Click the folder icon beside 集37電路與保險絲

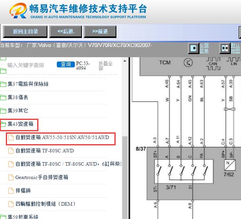[x=3, y=84]
